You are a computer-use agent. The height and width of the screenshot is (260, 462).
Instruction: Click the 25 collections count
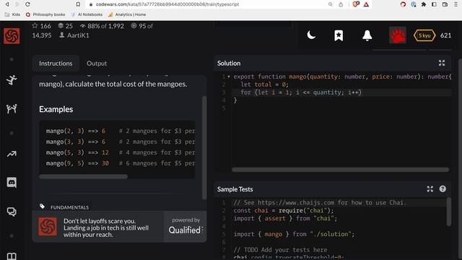click(66, 26)
